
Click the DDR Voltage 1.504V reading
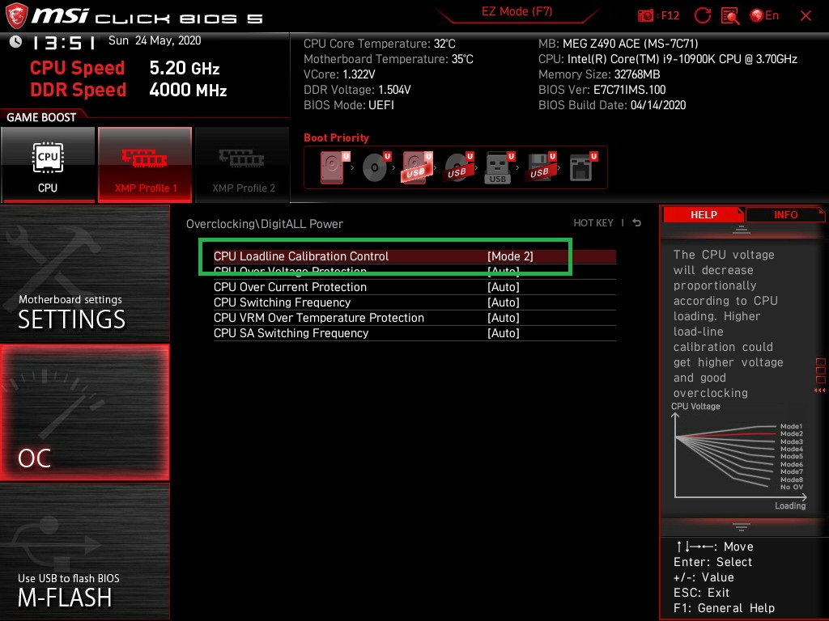(357, 90)
